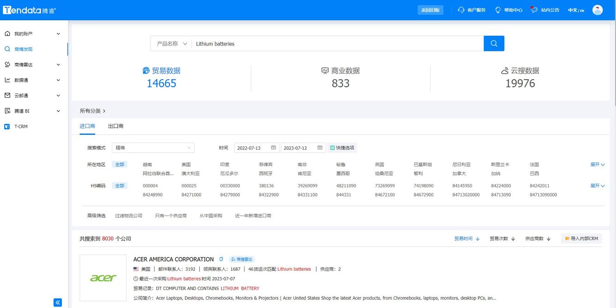Viewport: 616px width, 308px height.
Task: Filter region by 美国
Action: click(186, 164)
